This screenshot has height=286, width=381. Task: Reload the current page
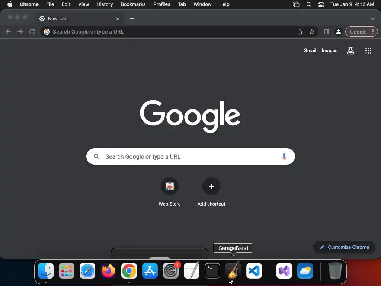32,32
